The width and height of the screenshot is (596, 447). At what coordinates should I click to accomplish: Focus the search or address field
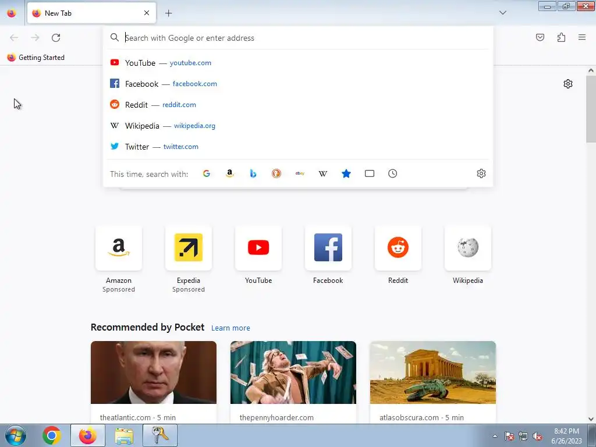(299, 38)
